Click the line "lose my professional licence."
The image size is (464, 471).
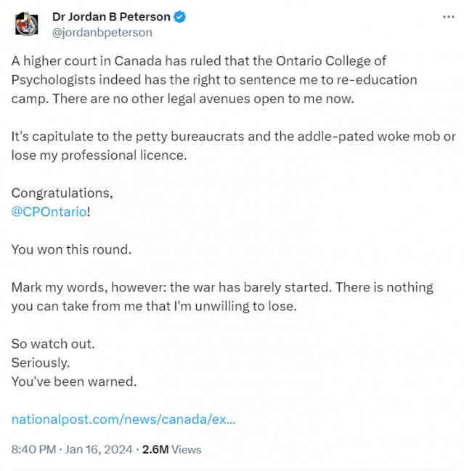[99, 156]
